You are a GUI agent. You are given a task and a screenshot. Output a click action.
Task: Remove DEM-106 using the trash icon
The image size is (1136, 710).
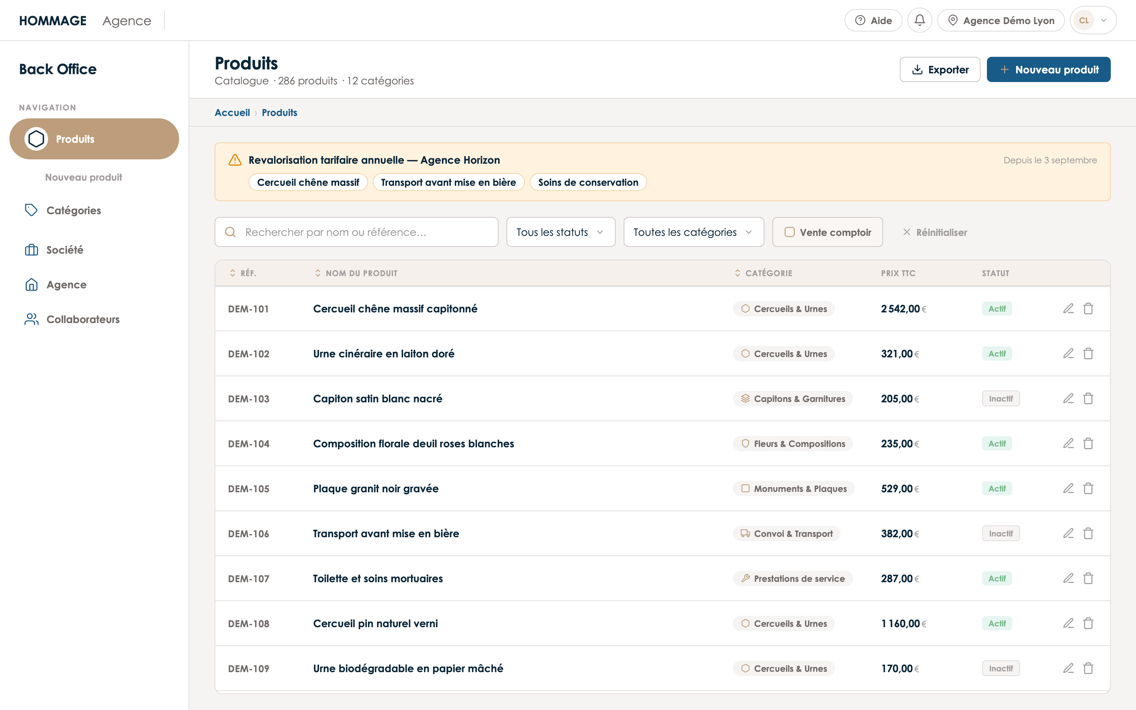coord(1088,533)
